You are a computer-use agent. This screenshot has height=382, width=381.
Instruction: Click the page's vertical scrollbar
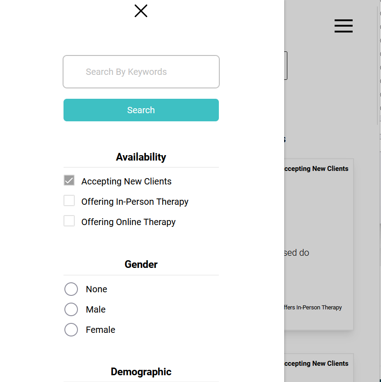(378, 63)
